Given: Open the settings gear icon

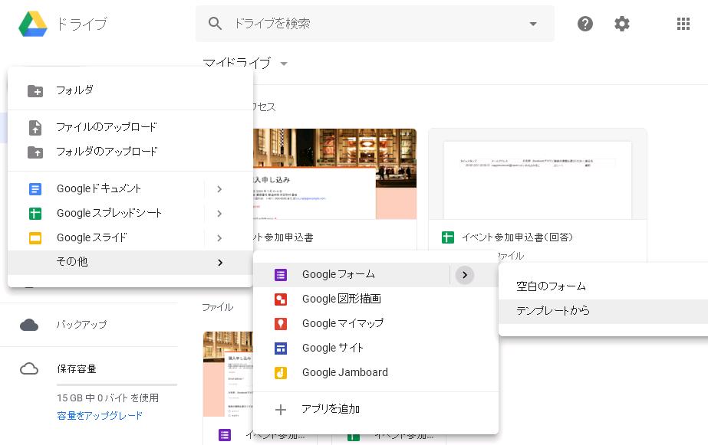Looking at the screenshot, I should pos(622,24).
